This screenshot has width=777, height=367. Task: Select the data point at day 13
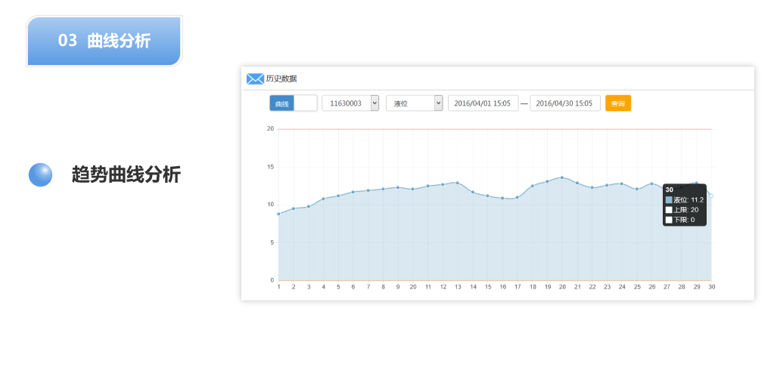458,183
